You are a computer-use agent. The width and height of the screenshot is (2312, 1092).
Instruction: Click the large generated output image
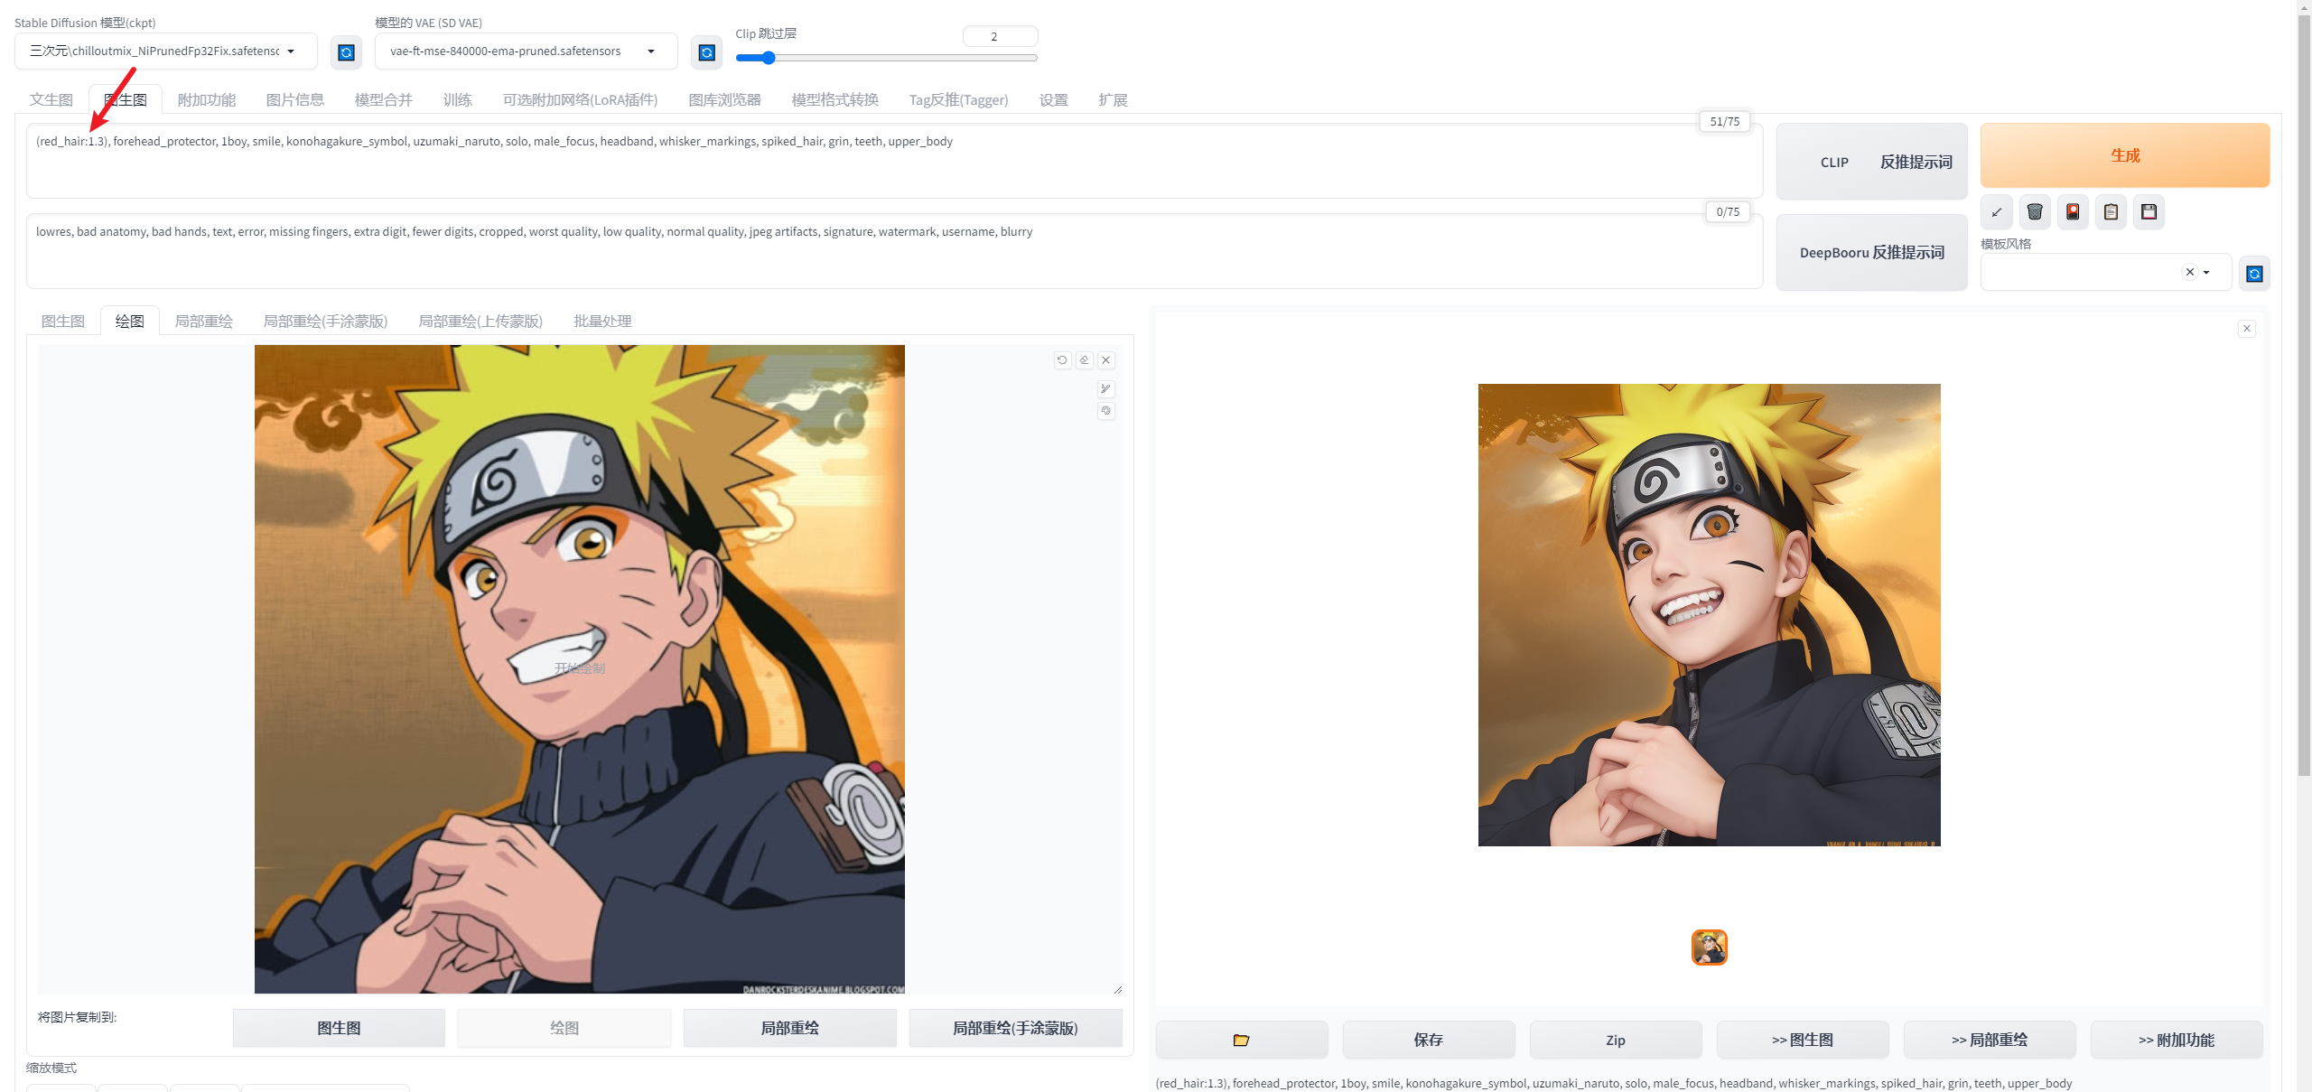pyautogui.click(x=1710, y=615)
